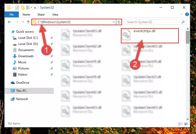Image resolution: width=196 pixels, height=134 pixels.
Task: Click the change view quick access toolbar icon
Action: pyautogui.click(x=29, y=8)
